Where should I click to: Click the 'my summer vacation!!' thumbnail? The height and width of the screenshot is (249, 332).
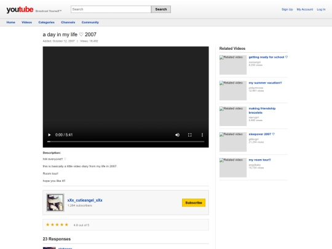(x=233, y=90)
